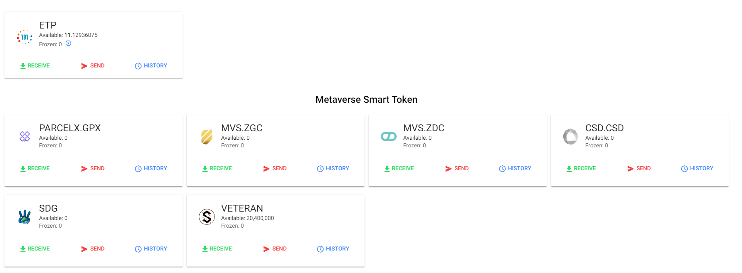Receive ETP to the wallet
This screenshot has height=273, width=742.
35,65
